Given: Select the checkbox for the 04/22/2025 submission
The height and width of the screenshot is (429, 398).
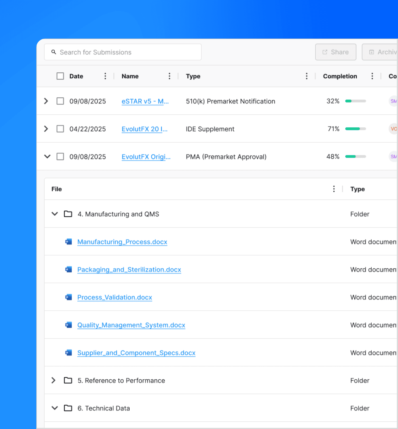Looking at the screenshot, I should coord(60,129).
